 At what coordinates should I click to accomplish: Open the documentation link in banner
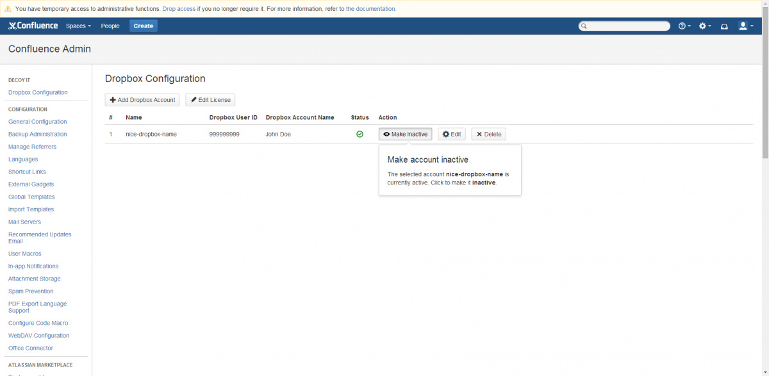(x=371, y=9)
